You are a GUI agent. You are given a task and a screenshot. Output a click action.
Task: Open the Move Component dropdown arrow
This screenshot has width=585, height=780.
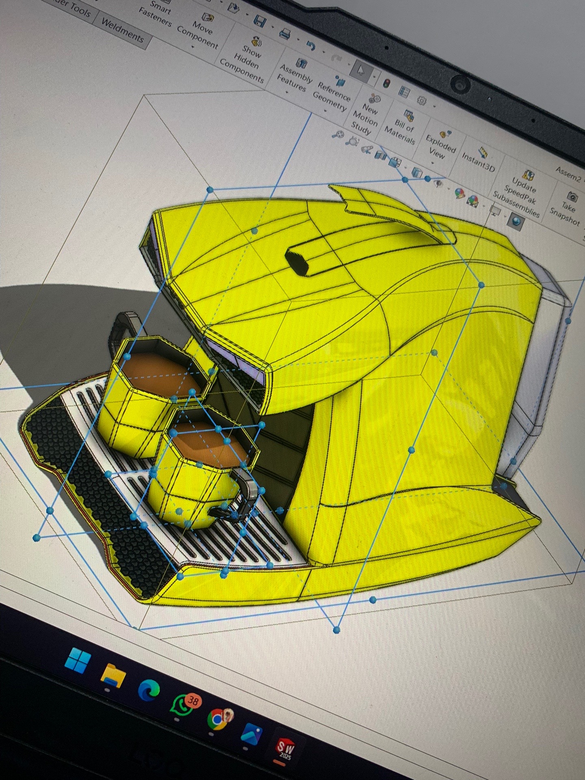(x=193, y=47)
